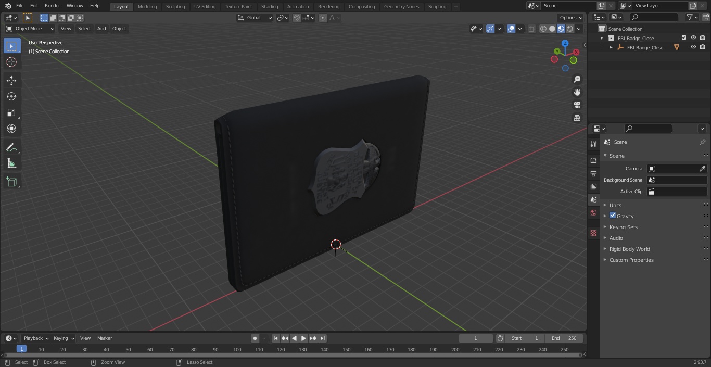Open the Texture properties tab
This screenshot has height=367, width=711.
click(x=593, y=233)
